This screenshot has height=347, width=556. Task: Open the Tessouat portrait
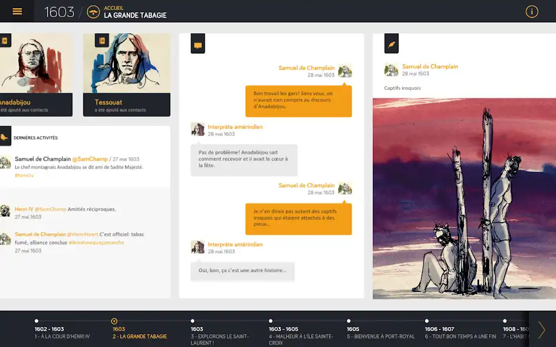(127, 63)
